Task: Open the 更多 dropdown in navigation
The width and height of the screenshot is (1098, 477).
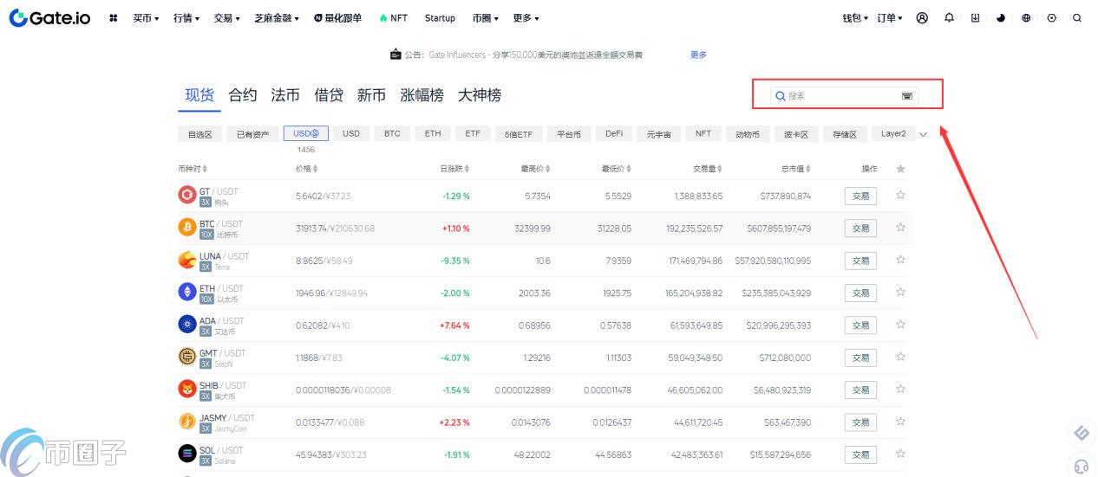Action: point(526,18)
